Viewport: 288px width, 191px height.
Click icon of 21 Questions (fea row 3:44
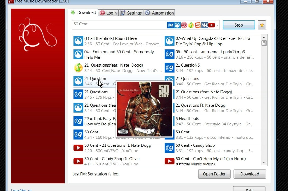point(78,108)
